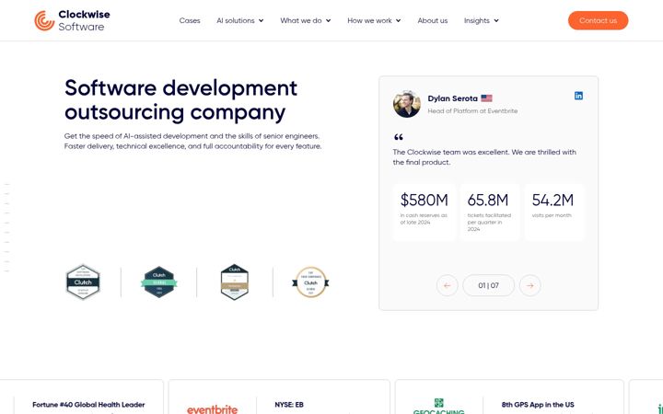Click 'Head of Platform at Eventbrite' text
The image size is (663, 414).
pos(472,111)
